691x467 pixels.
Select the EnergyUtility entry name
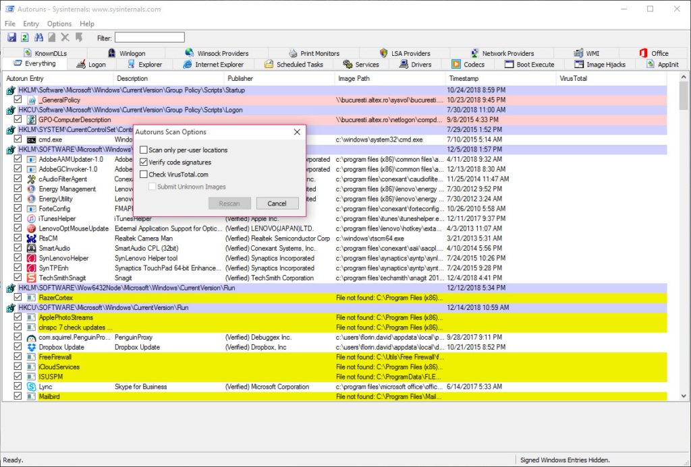[x=55, y=199]
